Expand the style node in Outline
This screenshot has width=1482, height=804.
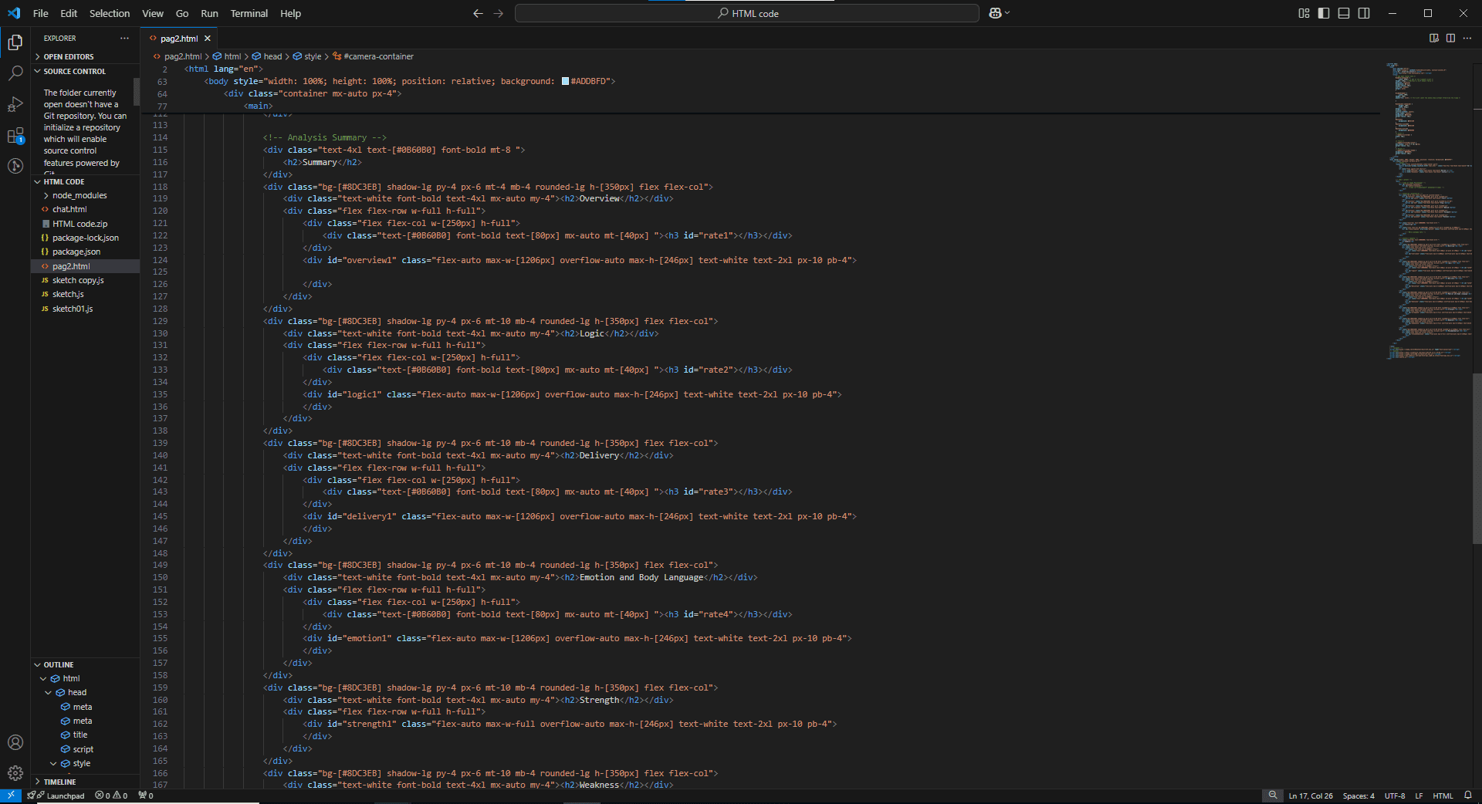(53, 764)
